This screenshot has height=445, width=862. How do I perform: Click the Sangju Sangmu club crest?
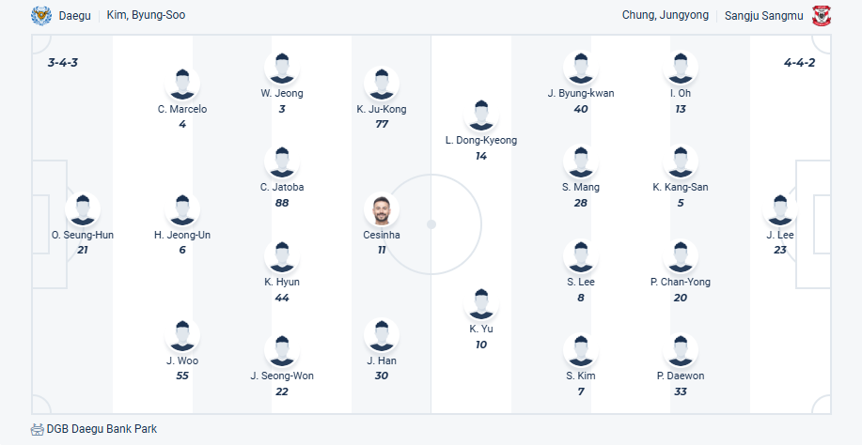click(x=822, y=16)
